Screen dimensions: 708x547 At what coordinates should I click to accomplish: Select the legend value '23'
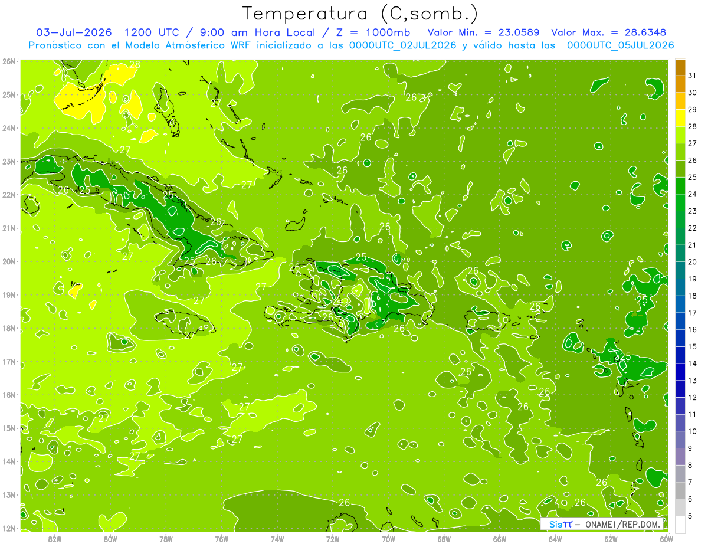click(693, 211)
